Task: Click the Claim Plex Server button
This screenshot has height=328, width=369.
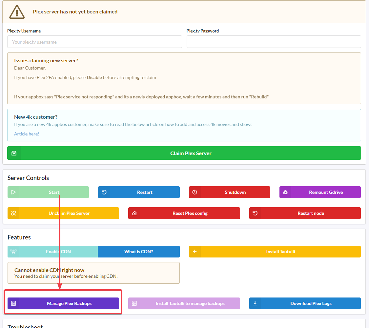Action: 184,153
